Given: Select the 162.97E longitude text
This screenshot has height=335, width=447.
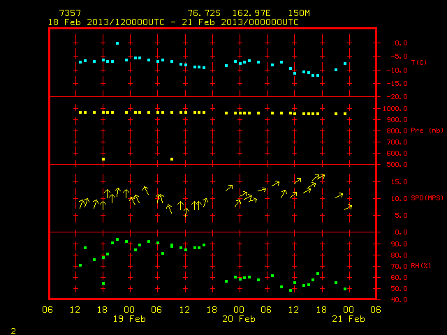Looking at the screenshot, I should [251, 13].
